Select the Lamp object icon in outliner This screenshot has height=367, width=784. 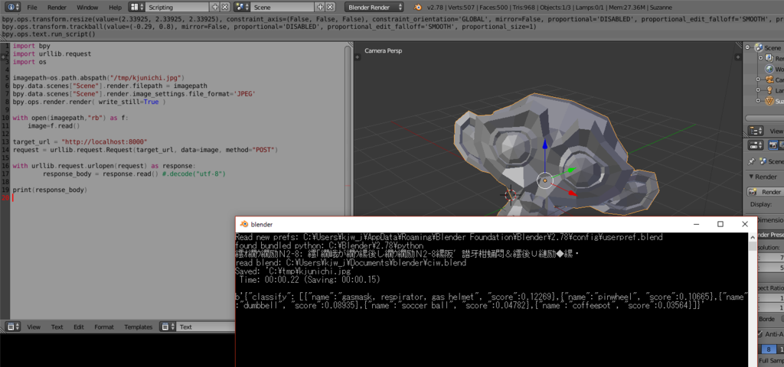click(x=769, y=90)
